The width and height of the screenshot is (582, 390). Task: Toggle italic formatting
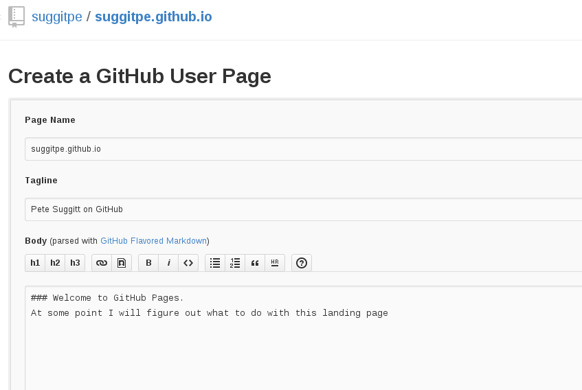[168, 263]
